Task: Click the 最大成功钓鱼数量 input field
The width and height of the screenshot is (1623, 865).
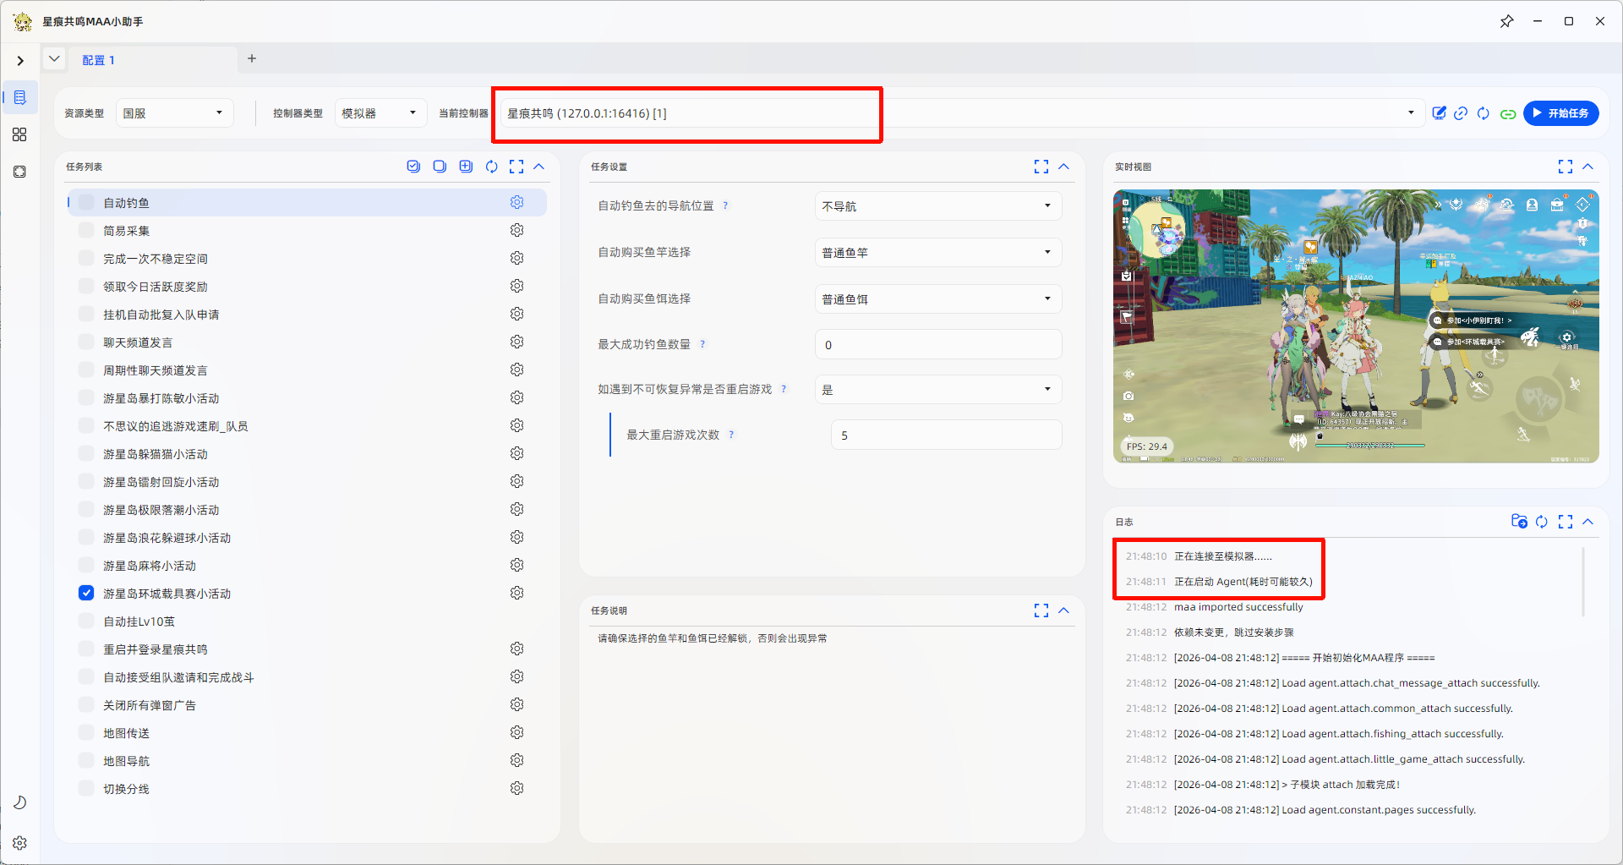Action: [x=938, y=344]
